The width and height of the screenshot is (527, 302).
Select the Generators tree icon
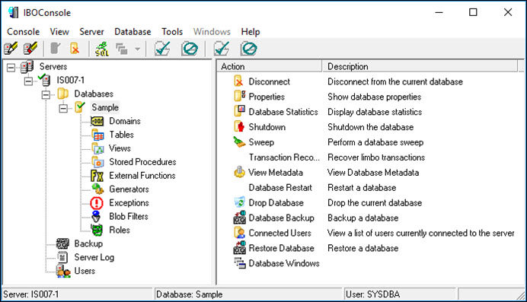pos(97,189)
